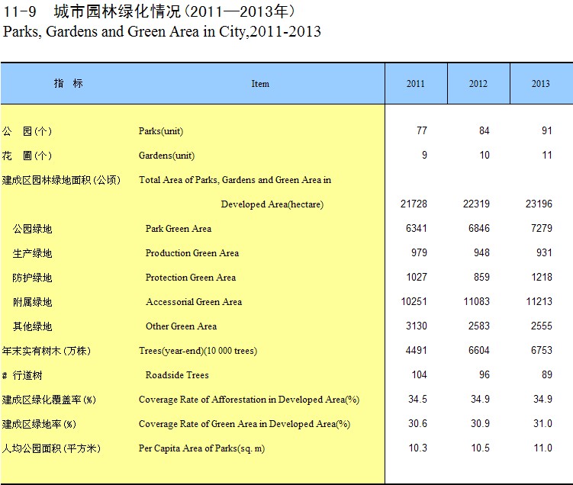Click the 2012 column header

[478, 84]
